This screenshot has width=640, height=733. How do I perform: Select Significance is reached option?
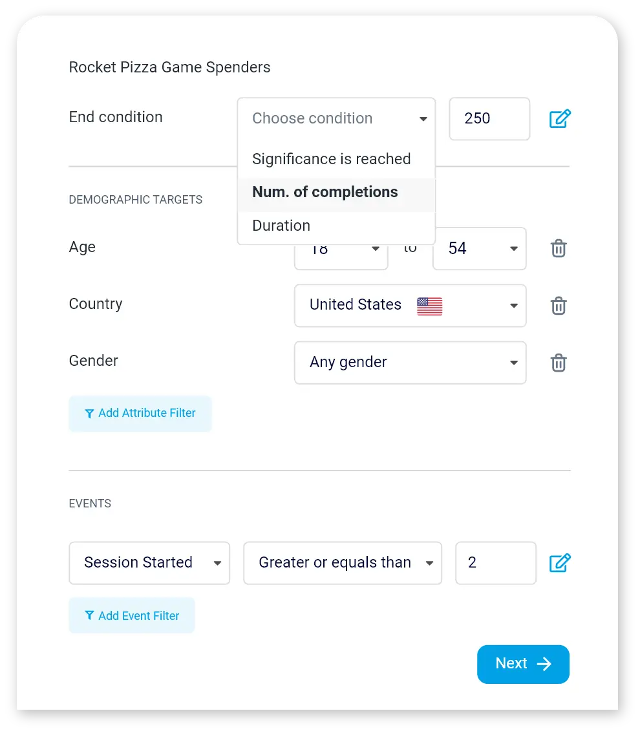click(x=332, y=159)
